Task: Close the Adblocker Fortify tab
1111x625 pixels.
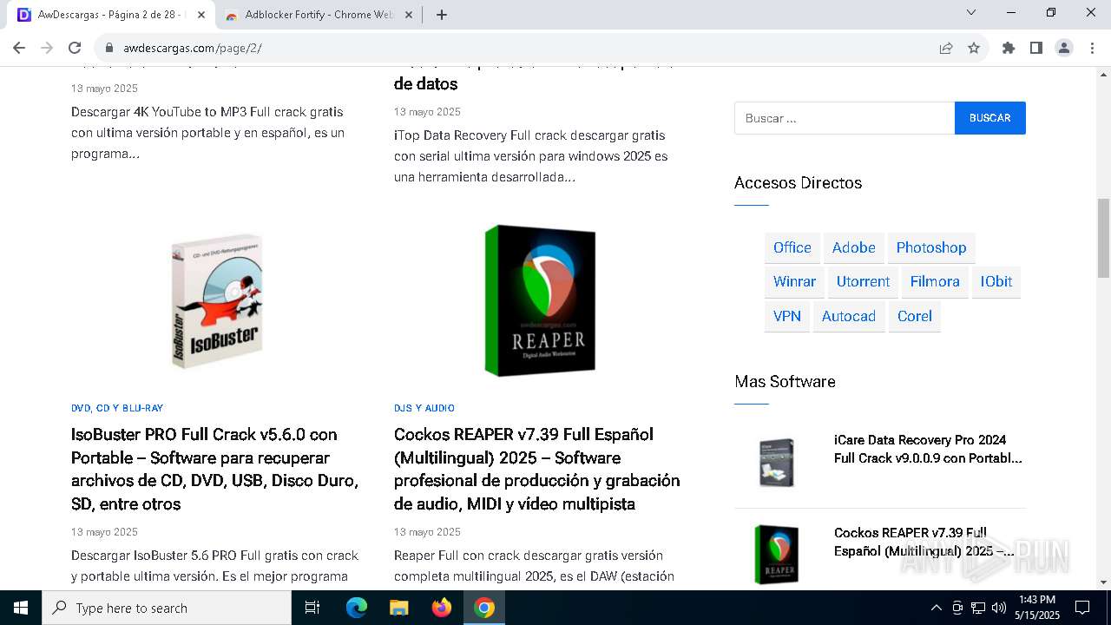Action: [409, 15]
